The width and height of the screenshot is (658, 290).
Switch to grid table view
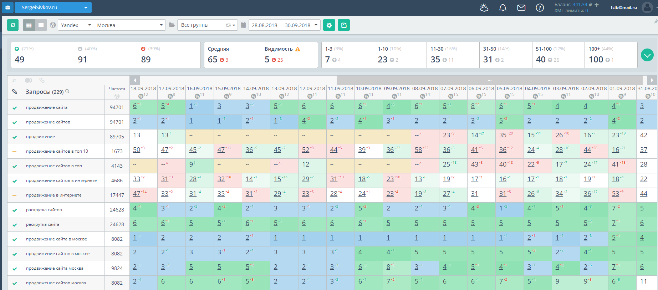(29, 25)
